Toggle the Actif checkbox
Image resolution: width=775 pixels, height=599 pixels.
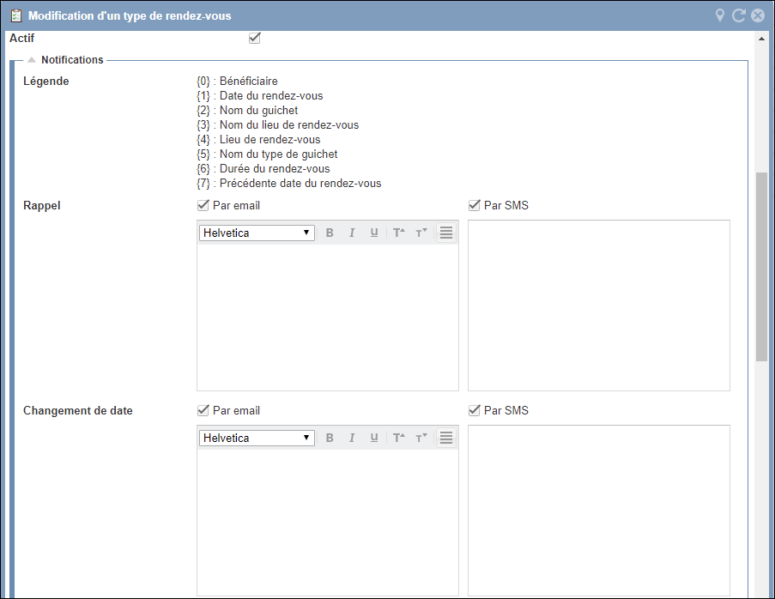(x=254, y=39)
